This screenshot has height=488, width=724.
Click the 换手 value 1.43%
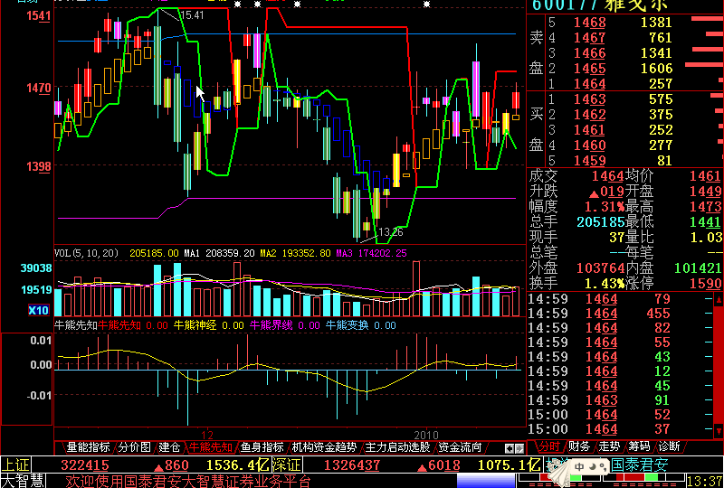[x=605, y=283]
